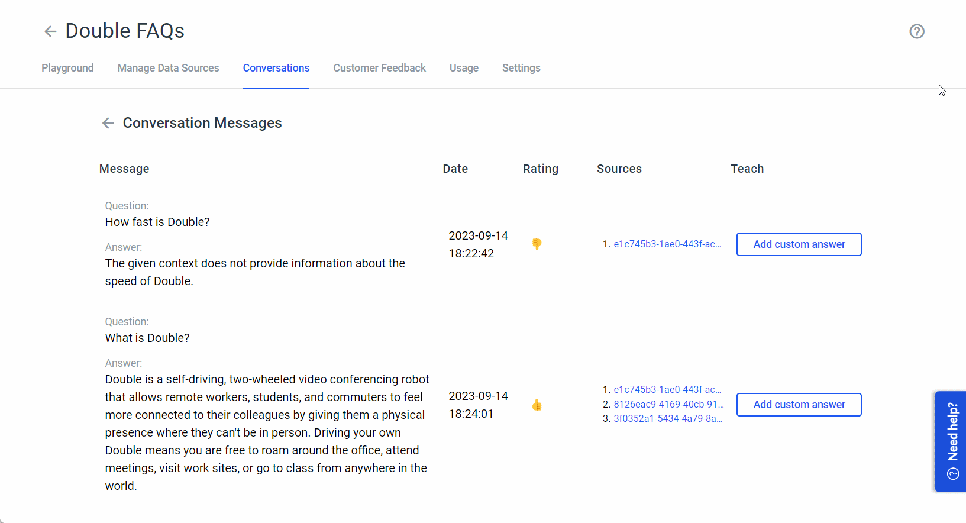Click the Teach column header
This screenshot has height=523, width=966.
click(x=747, y=169)
